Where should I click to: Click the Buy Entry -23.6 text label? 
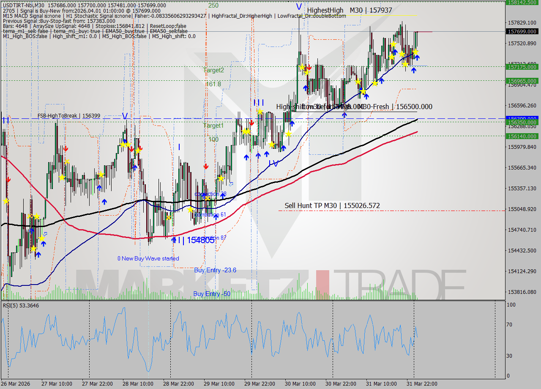(x=216, y=270)
